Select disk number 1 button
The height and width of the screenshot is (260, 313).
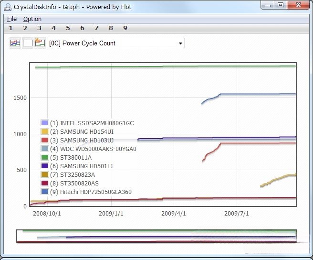coord(11,28)
